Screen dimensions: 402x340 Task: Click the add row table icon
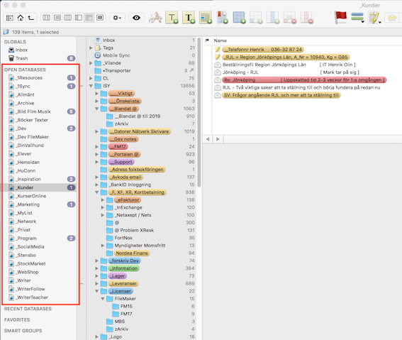[x=256, y=18]
